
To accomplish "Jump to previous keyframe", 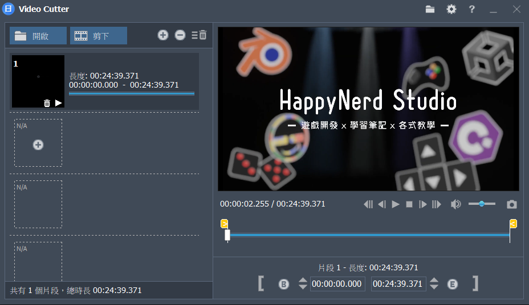I will (368, 204).
